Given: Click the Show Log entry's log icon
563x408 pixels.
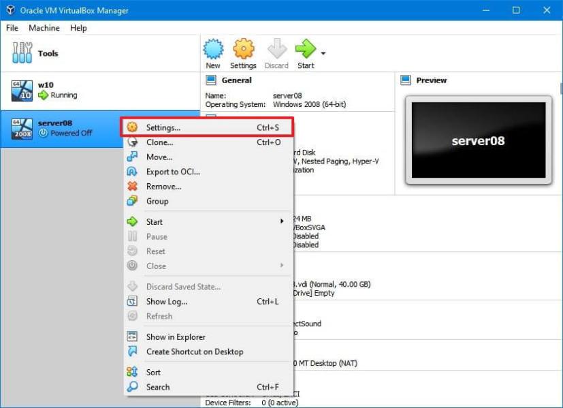Looking at the screenshot, I should click(x=132, y=302).
